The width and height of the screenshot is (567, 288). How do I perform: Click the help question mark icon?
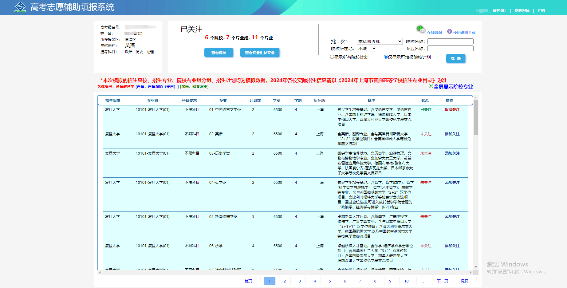(450, 31)
